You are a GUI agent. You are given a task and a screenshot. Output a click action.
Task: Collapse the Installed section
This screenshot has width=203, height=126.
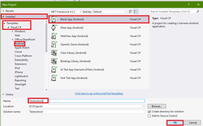coord(3,16)
